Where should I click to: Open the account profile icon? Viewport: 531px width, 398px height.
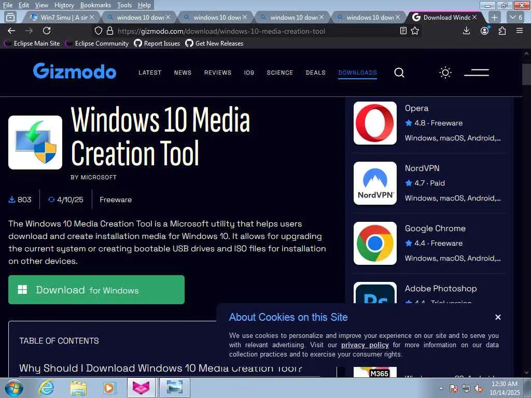485,31
